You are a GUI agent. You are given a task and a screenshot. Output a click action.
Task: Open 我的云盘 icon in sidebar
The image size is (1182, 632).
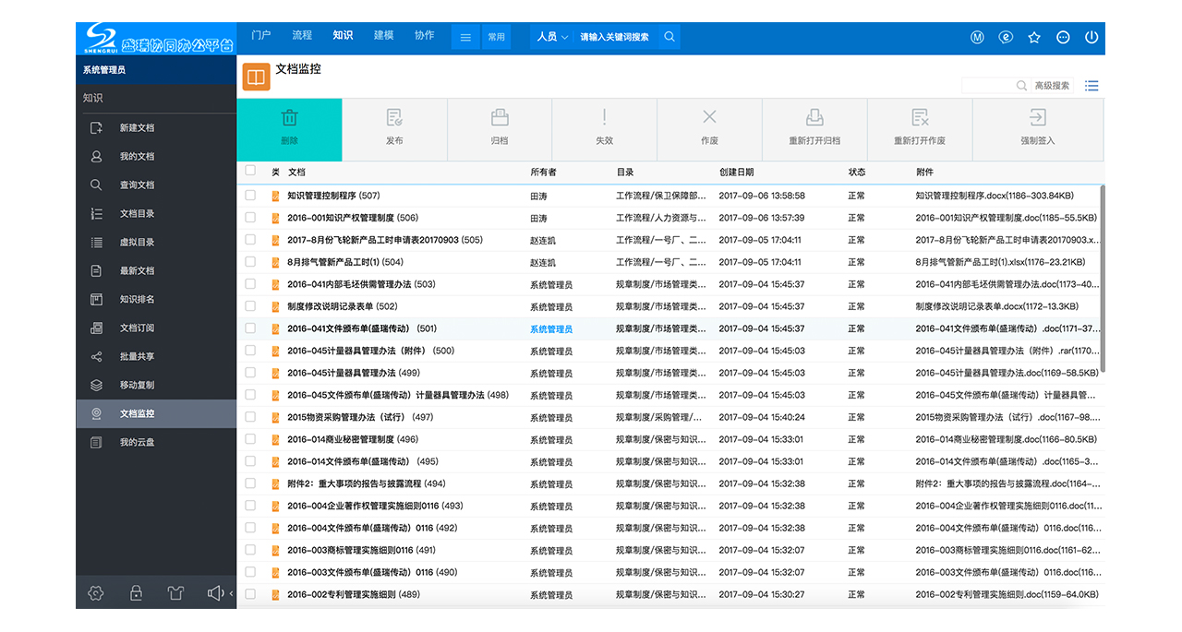tap(96, 443)
